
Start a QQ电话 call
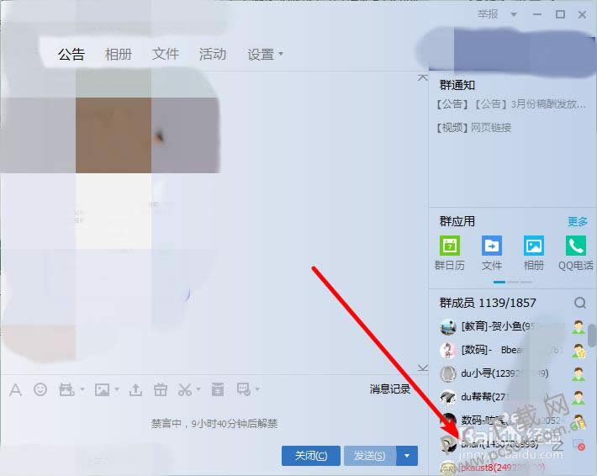[576, 253]
